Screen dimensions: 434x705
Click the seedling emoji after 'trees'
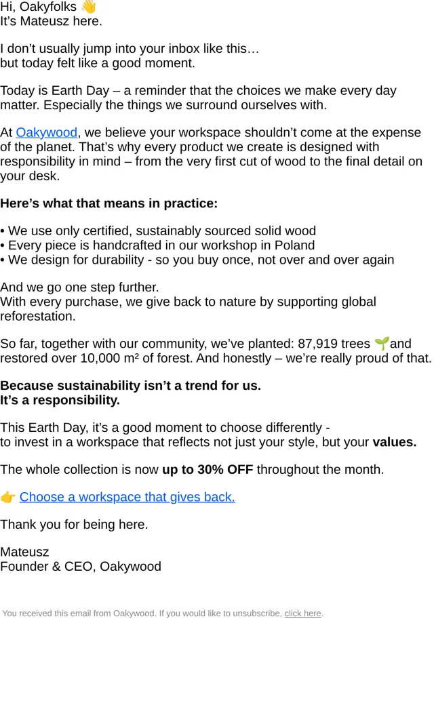point(381,344)
